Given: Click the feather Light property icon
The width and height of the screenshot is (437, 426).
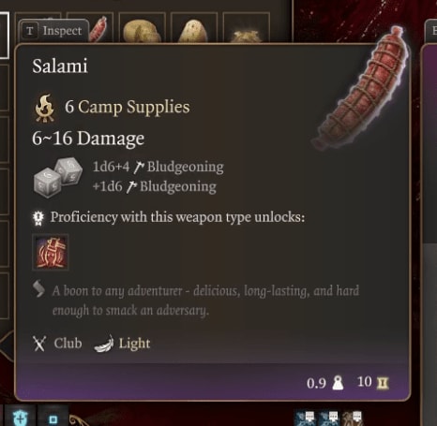Looking at the screenshot, I should point(104,344).
